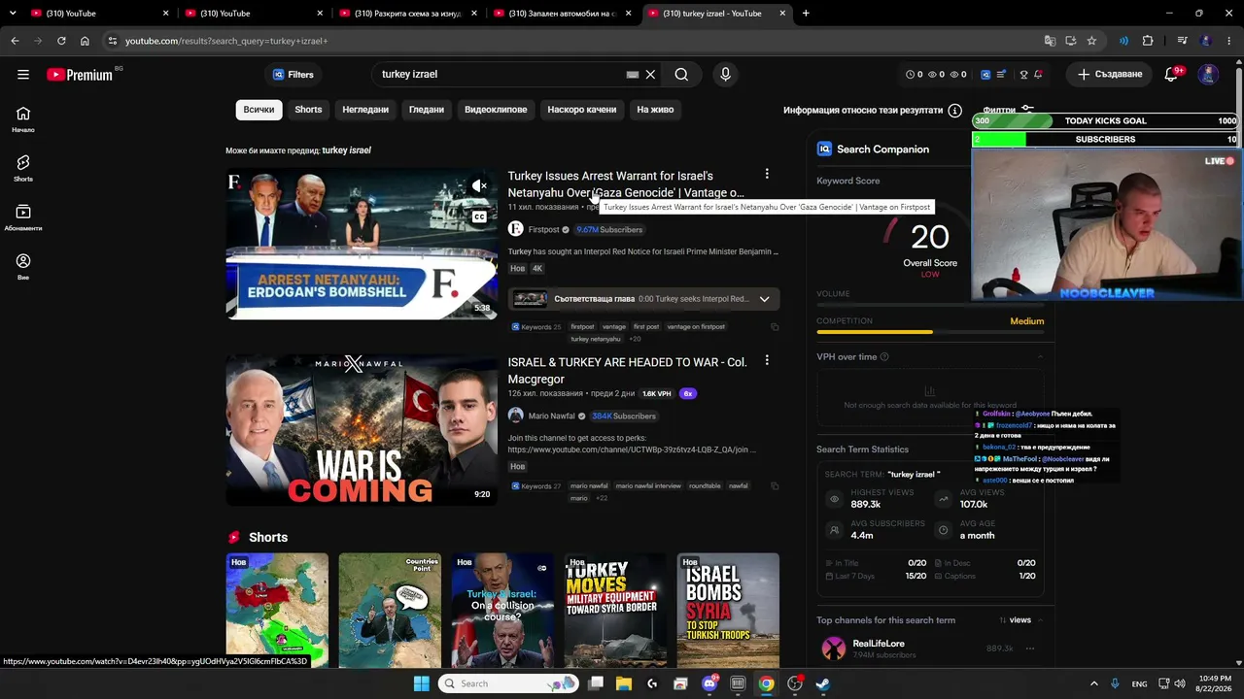The height and width of the screenshot is (699, 1244).
Task: Select the Всички filter chip
Action: click(259, 110)
